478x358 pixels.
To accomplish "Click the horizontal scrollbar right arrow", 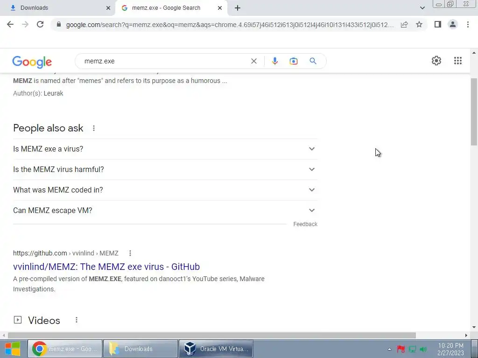I will (466, 335).
